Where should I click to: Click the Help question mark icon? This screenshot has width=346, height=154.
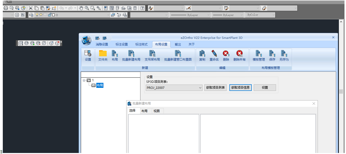tap(142, 8)
